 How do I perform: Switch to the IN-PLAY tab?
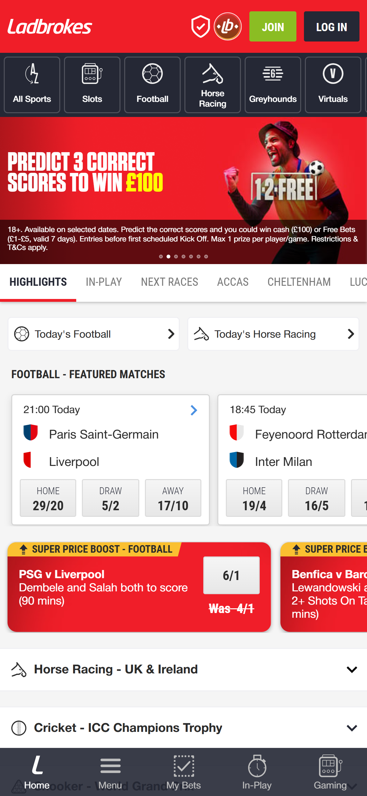pyautogui.click(x=104, y=282)
